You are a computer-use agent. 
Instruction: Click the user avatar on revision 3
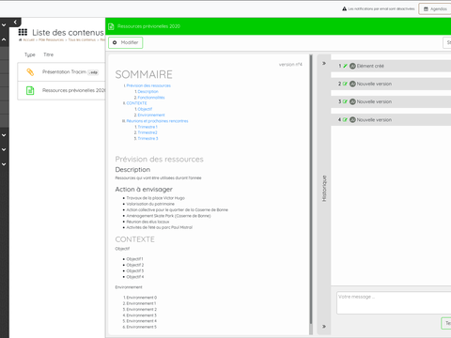click(352, 101)
